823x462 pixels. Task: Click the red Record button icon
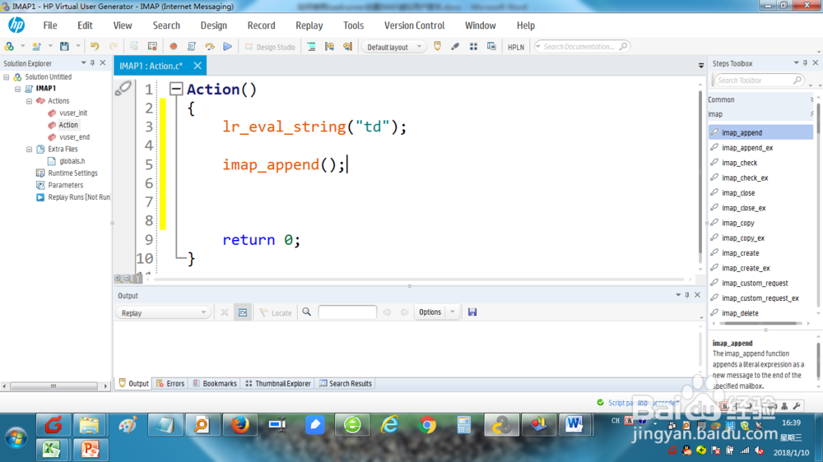[173, 47]
